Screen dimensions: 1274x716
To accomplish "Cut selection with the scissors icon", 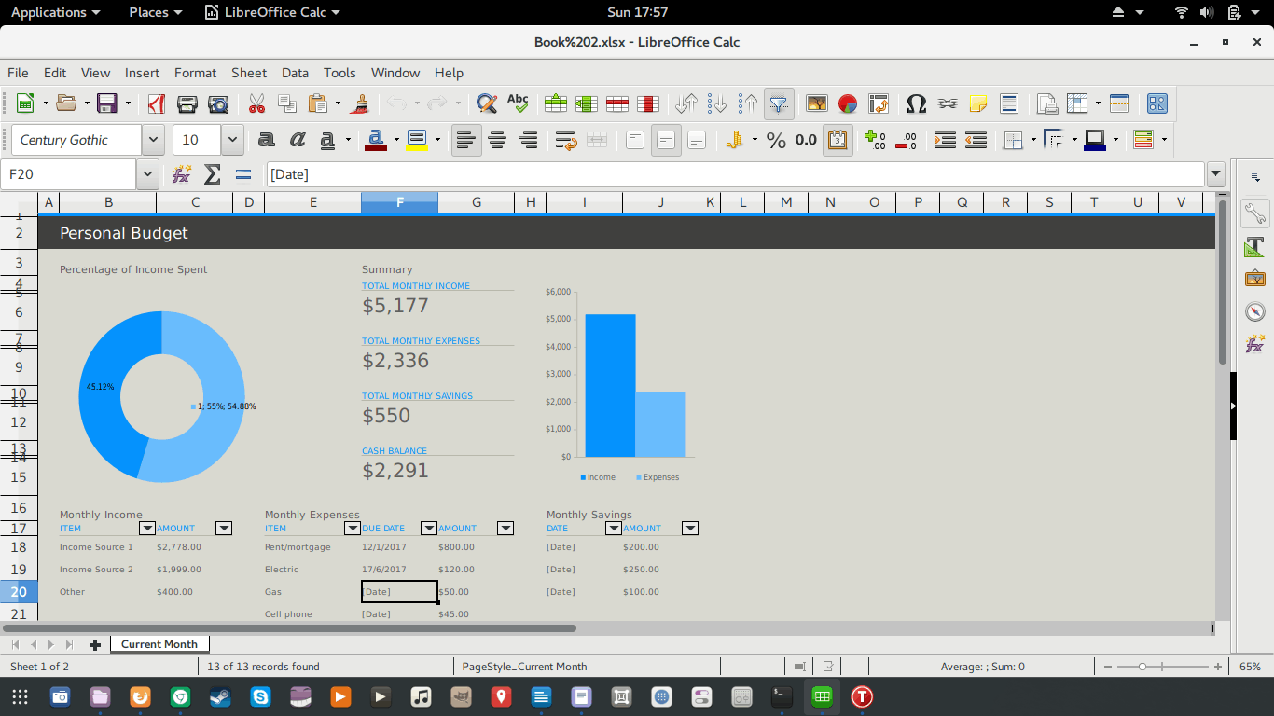I will pyautogui.click(x=256, y=103).
